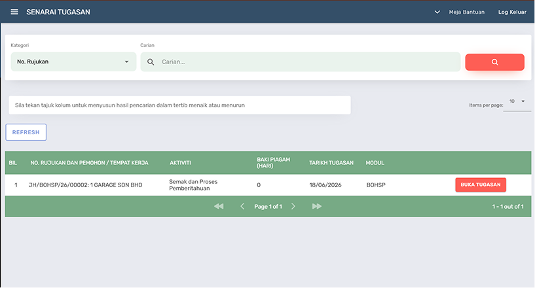
Task: Open the hamburger navigation menu
Action: coord(14,12)
